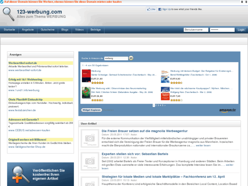248x186 pixels.
Task: Click placeholder image of Sebastian Bartels article
Action: [90, 161]
